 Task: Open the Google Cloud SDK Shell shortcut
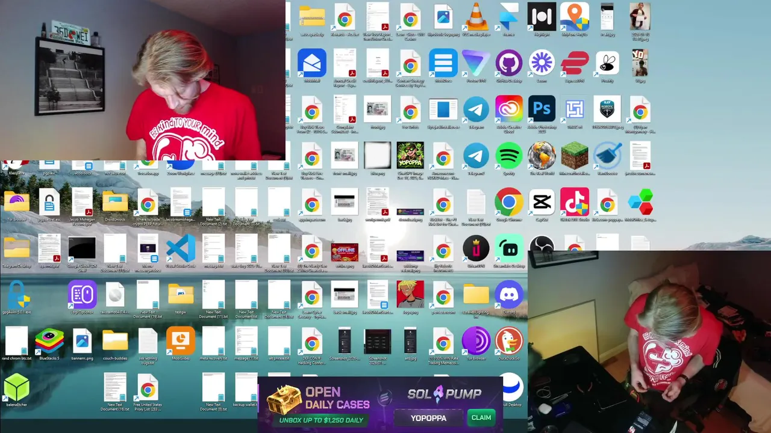tap(82, 248)
